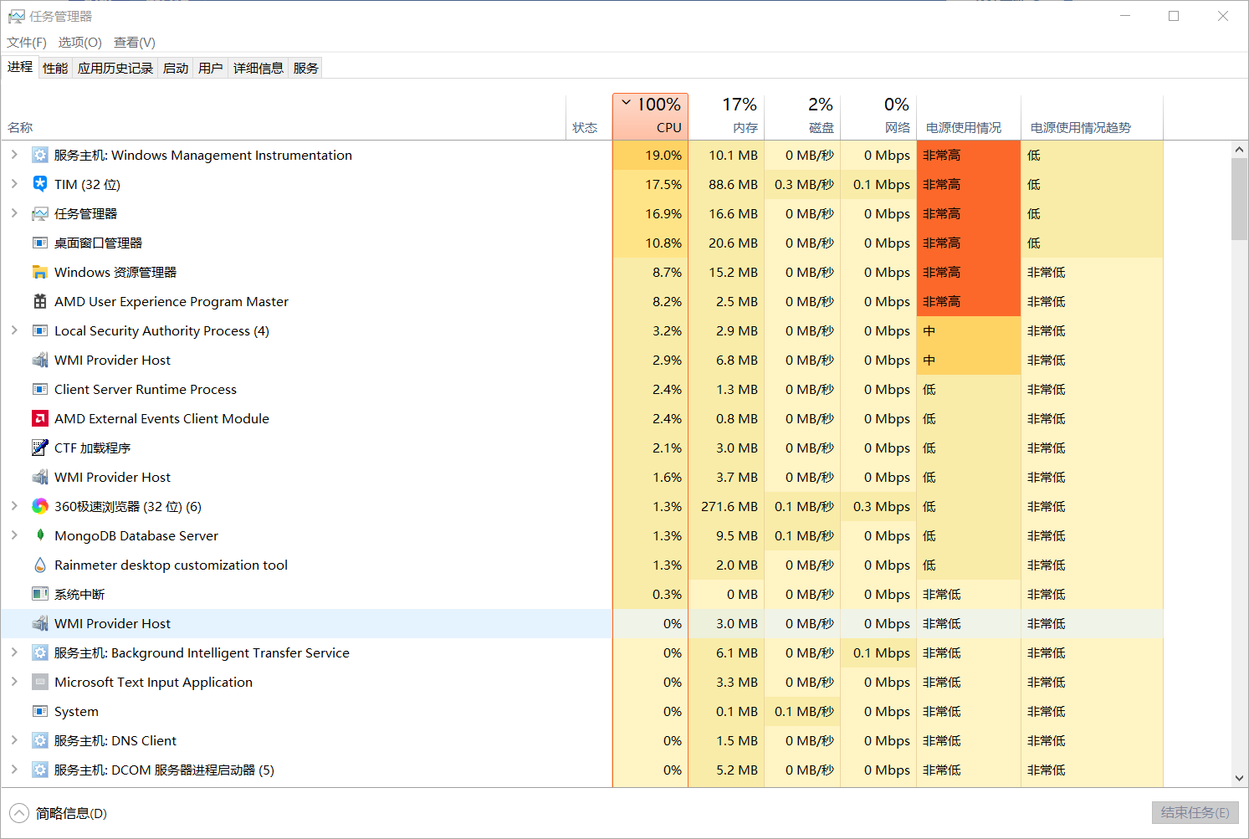Click the 结束任务(E) button

coord(1195,812)
